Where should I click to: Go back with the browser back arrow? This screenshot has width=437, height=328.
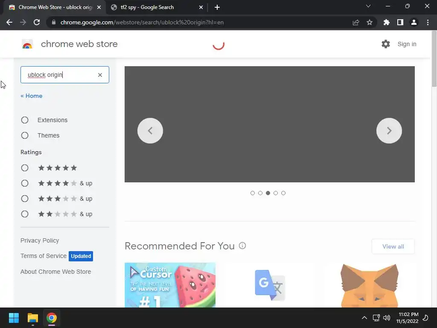pos(9,22)
